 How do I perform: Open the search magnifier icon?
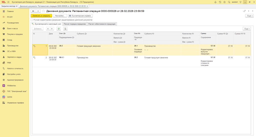(x=229, y=2)
